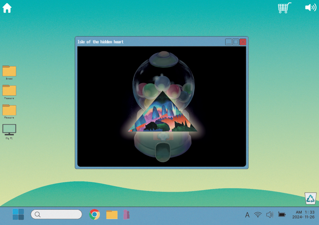Check the battery status icon
The width and height of the screenshot is (319, 225).
(282, 214)
